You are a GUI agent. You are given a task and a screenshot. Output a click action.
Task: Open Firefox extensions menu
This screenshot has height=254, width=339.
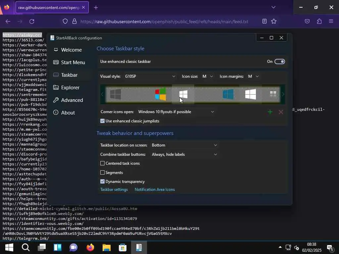tap(319, 21)
